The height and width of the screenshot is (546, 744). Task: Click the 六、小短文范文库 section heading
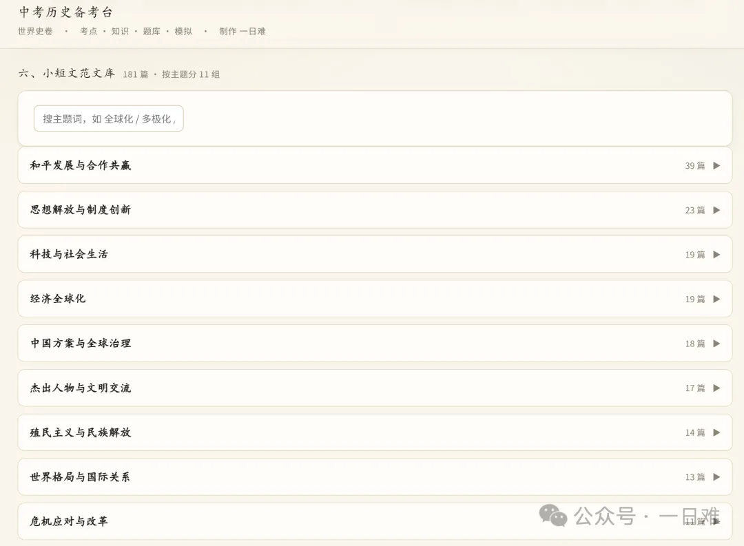pyautogui.click(x=67, y=73)
